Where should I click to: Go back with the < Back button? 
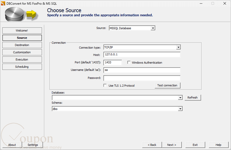152,145
